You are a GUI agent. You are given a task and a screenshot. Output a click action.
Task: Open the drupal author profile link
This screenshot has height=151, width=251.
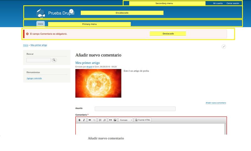point(89,67)
